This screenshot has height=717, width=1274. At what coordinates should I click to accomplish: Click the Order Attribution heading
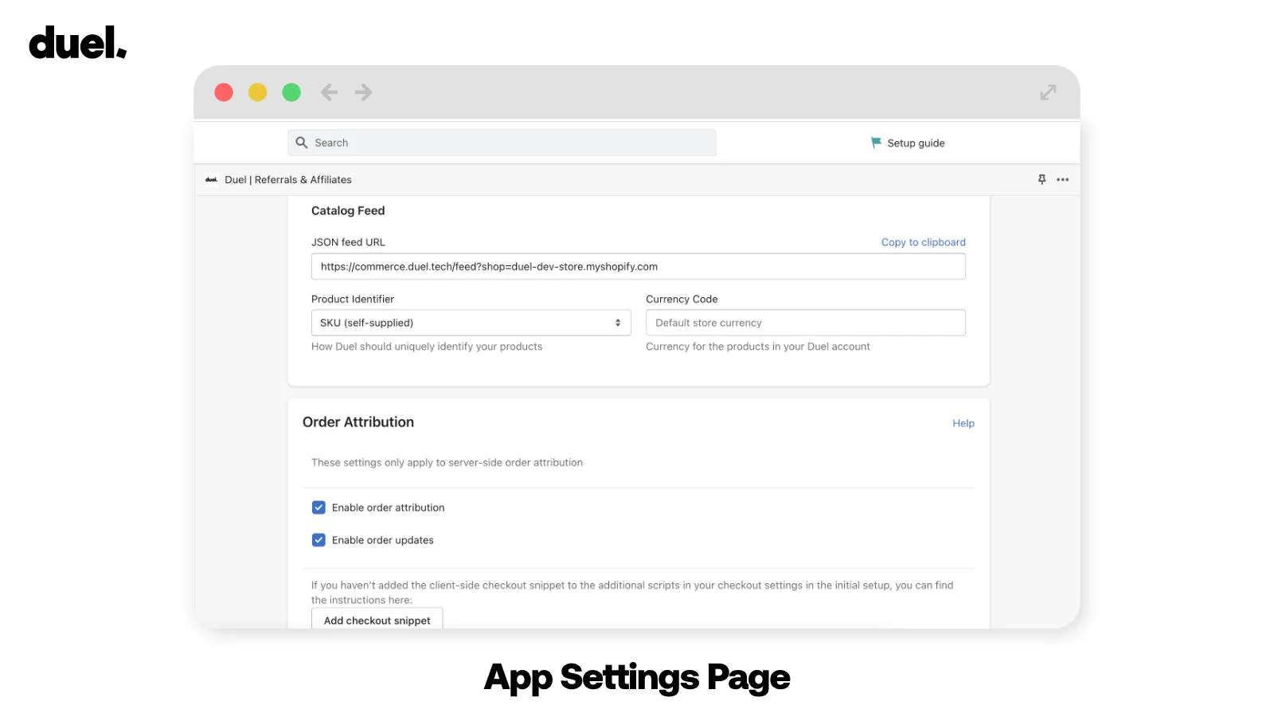point(358,422)
